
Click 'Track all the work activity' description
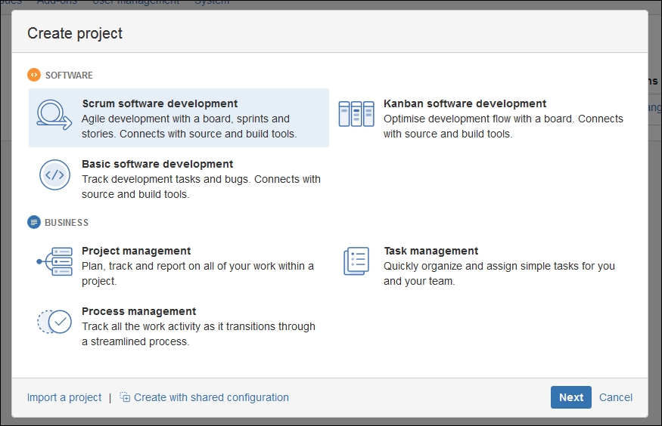[x=198, y=334]
